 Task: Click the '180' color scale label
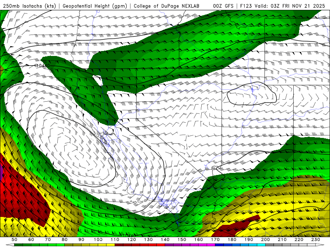pos(232,240)
